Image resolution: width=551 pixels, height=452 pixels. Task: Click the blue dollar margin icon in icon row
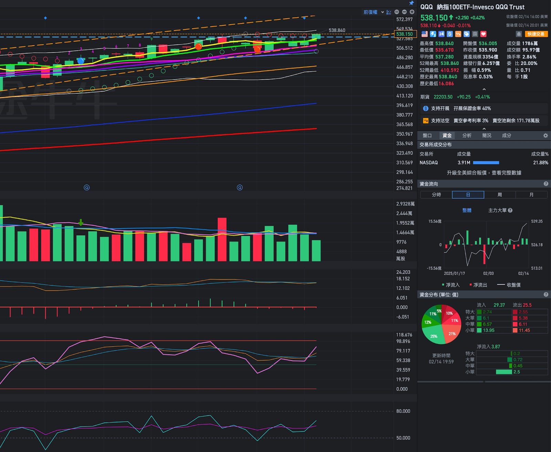tap(450, 34)
